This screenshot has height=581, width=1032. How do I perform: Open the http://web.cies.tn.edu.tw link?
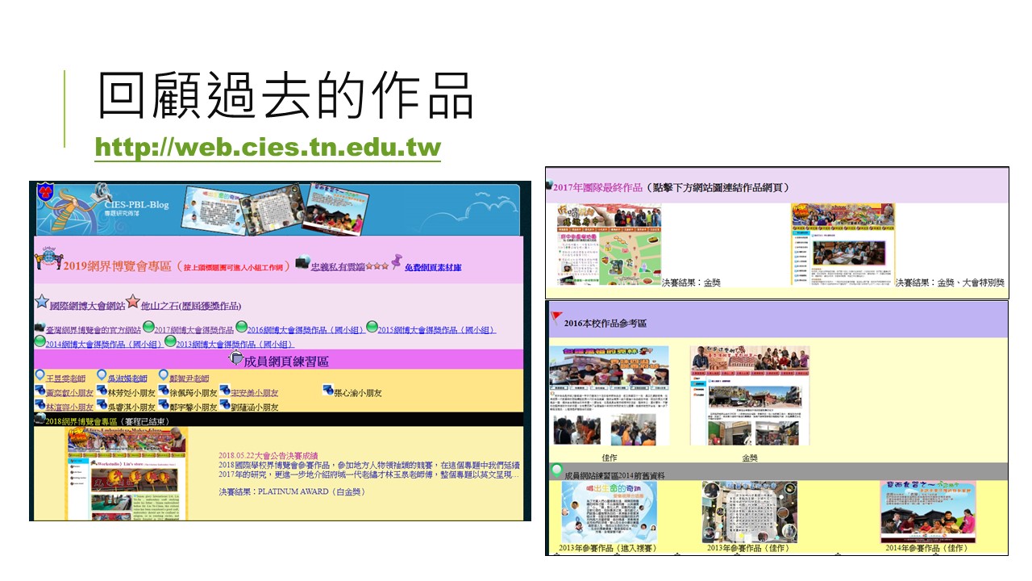268,148
